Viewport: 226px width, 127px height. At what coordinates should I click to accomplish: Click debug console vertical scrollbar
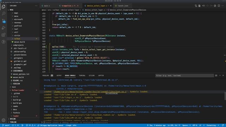point(225,96)
